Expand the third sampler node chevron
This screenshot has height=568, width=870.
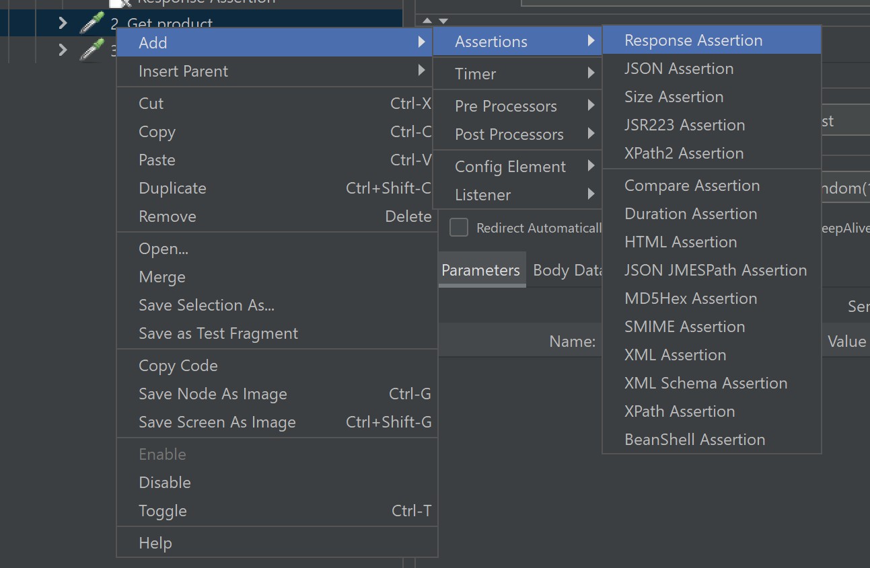click(x=63, y=49)
